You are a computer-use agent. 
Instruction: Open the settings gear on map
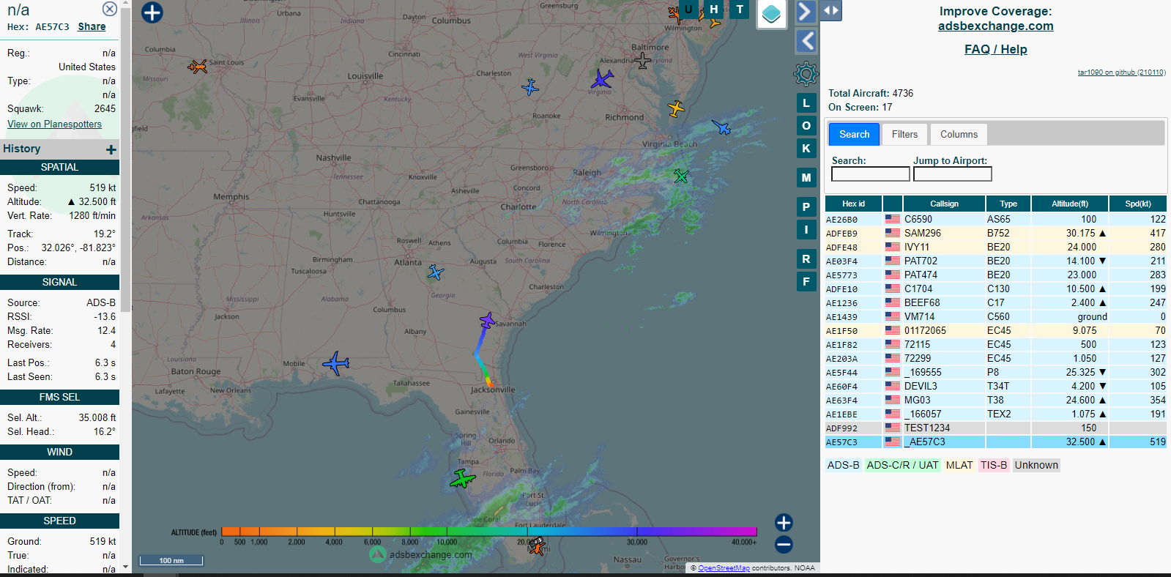click(806, 73)
